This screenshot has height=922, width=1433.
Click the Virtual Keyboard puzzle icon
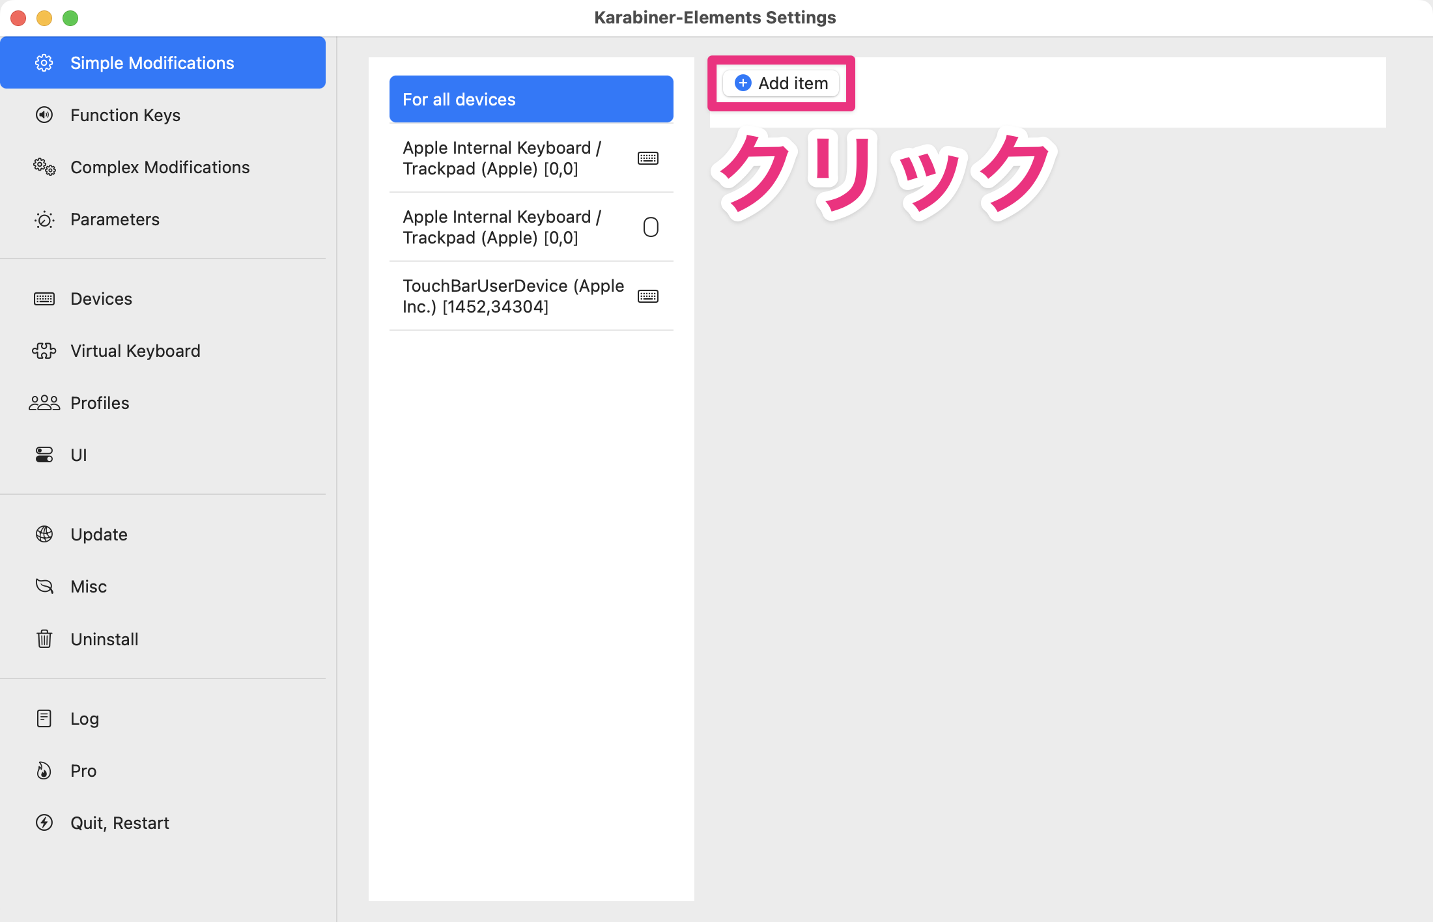pos(44,350)
